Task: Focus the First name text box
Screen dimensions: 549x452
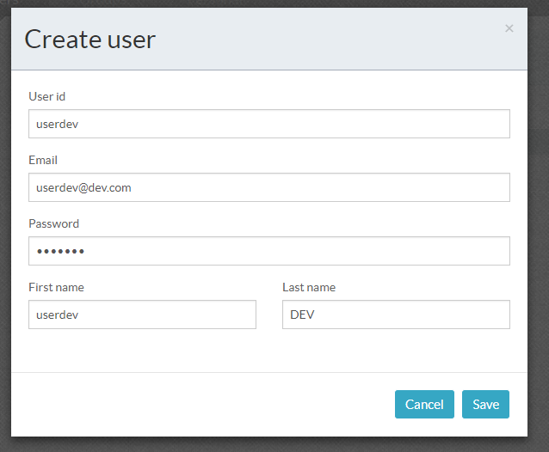Action: [142, 315]
